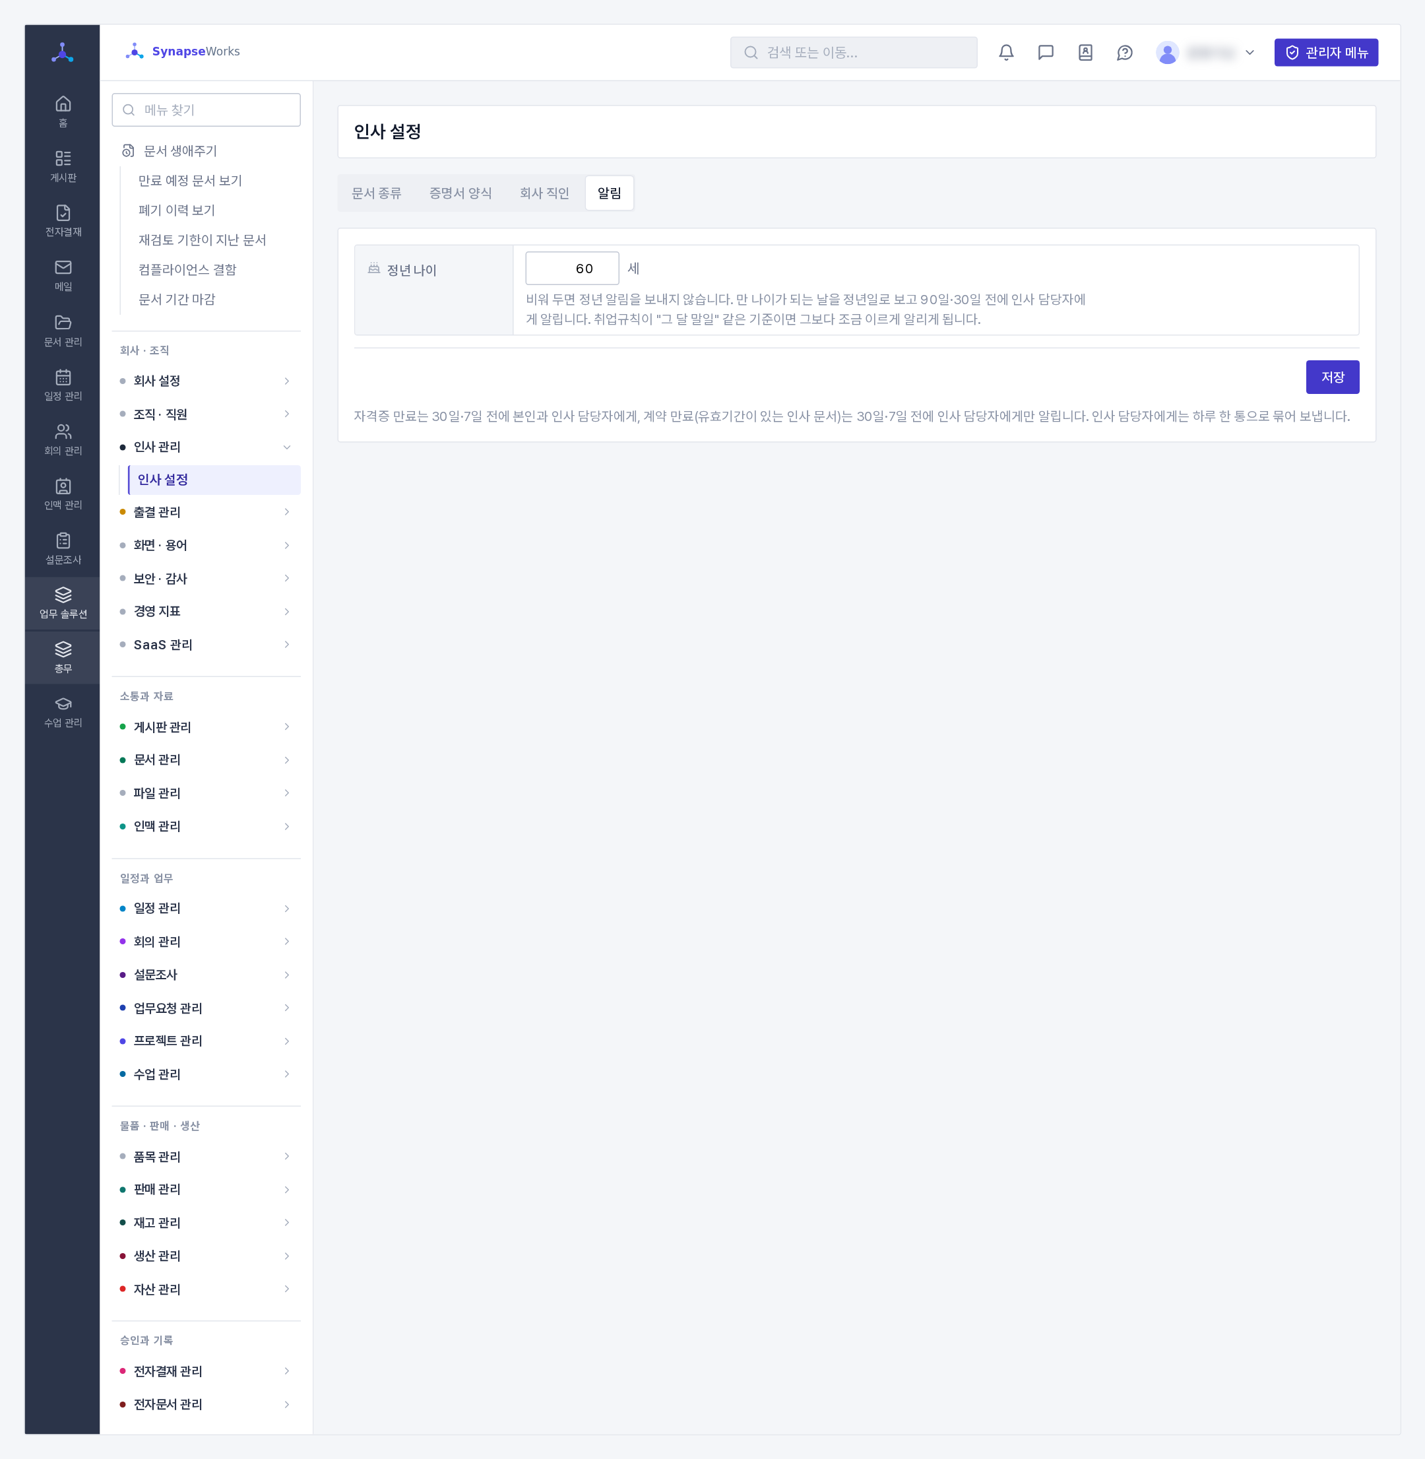Expand the 게시판 관리 menu
Viewport: 1425px width, 1459px height.
[x=206, y=727]
